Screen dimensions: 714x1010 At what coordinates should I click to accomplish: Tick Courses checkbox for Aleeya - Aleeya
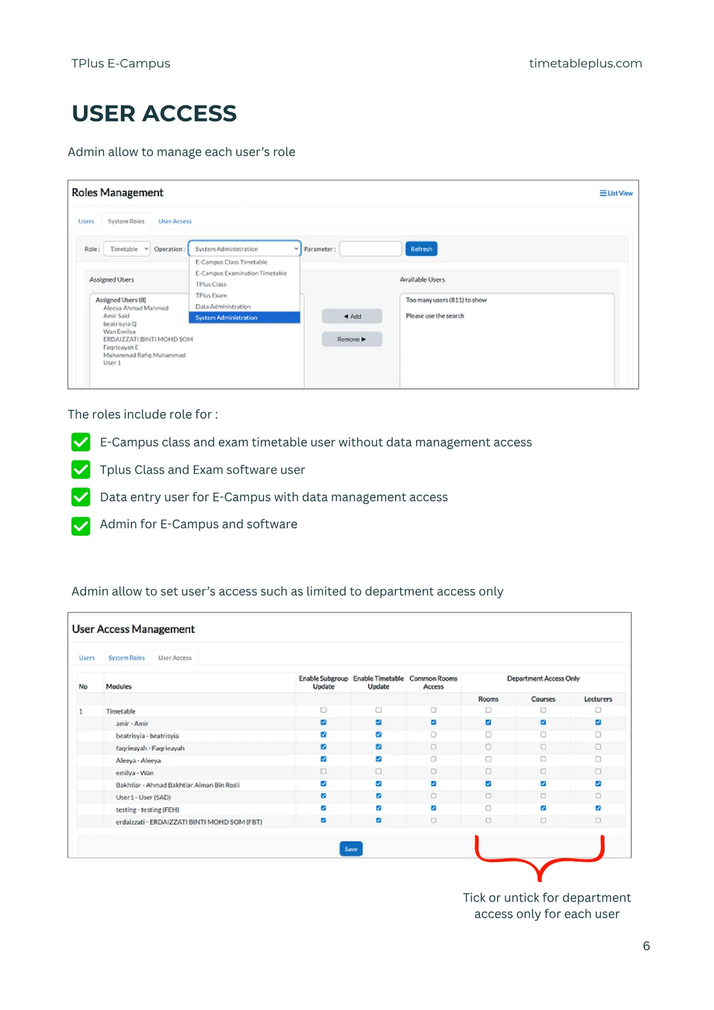pos(543,759)
